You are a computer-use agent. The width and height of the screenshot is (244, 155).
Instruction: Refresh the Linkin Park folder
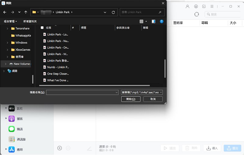[113, 12]
